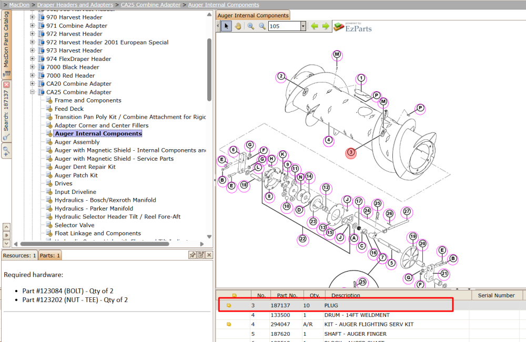Screen dimensions: 526x342
Task: Open the Auger Assembly tree item
Action: 77,142
